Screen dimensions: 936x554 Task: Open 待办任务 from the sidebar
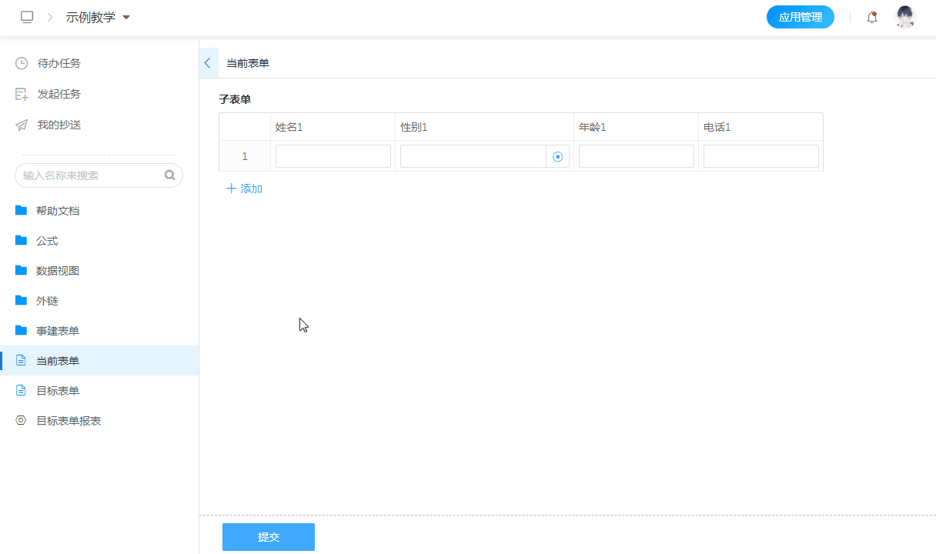point(58,63)
